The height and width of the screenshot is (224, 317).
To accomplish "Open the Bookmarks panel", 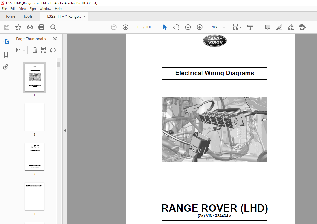I will [x=6, y=55].
